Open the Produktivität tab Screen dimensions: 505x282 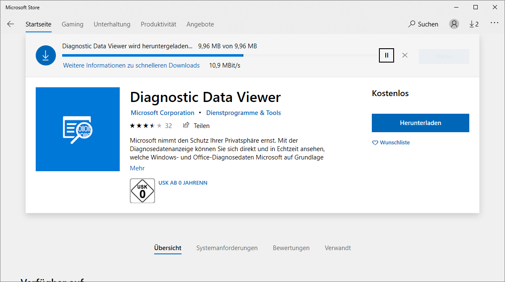pos(158,24)
